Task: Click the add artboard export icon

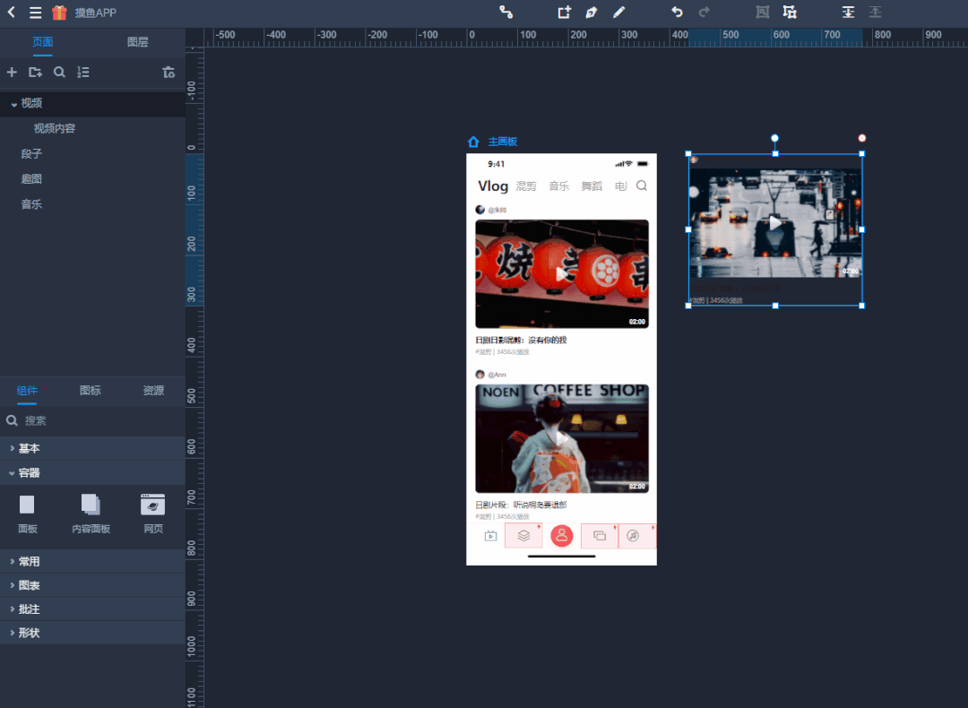Action: point(565,13)
